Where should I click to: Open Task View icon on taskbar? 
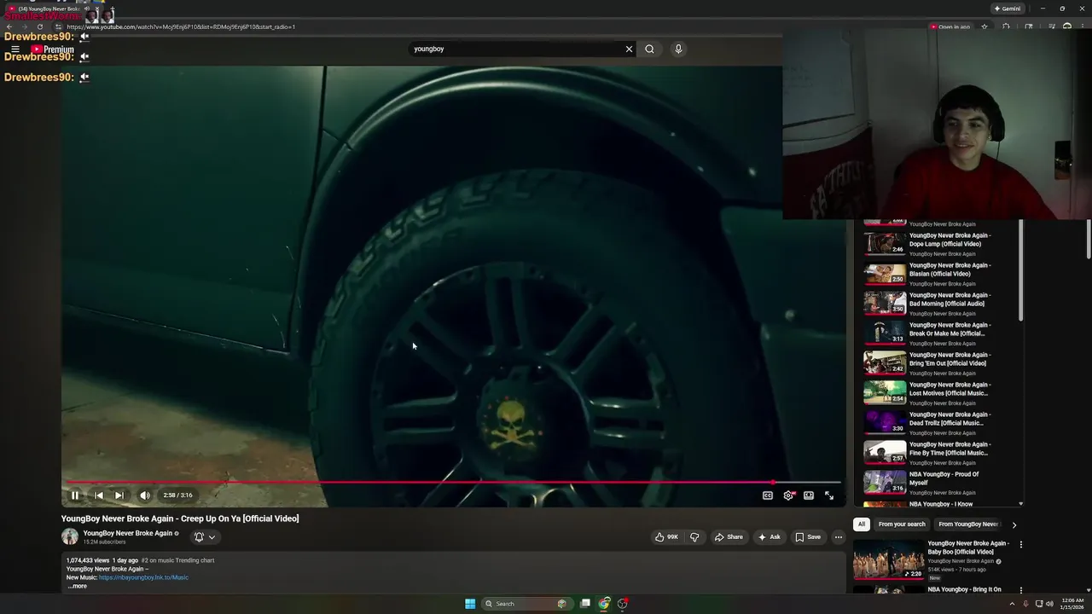(585, 604)
